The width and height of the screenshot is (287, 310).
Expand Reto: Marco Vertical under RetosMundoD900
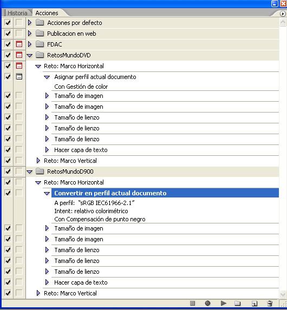[38, 293]
